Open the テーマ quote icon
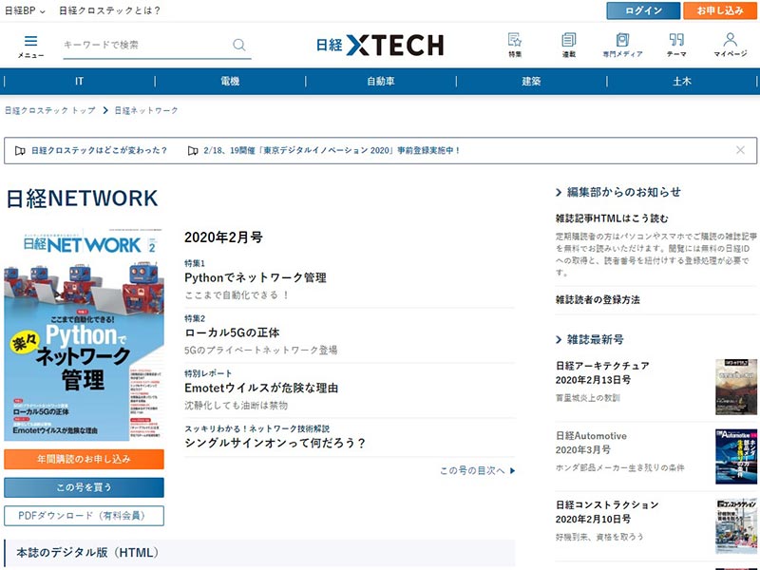Viewport: 760px width, 570px height. (x=676, y=45)
